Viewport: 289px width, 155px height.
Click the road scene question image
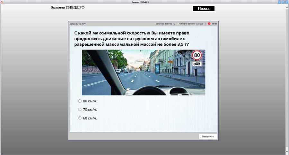coord(144,73)
